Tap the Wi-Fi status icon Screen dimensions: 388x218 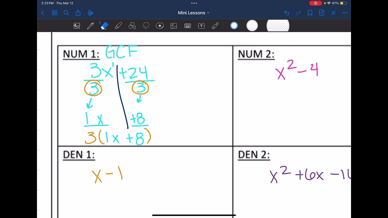point(329,3)
